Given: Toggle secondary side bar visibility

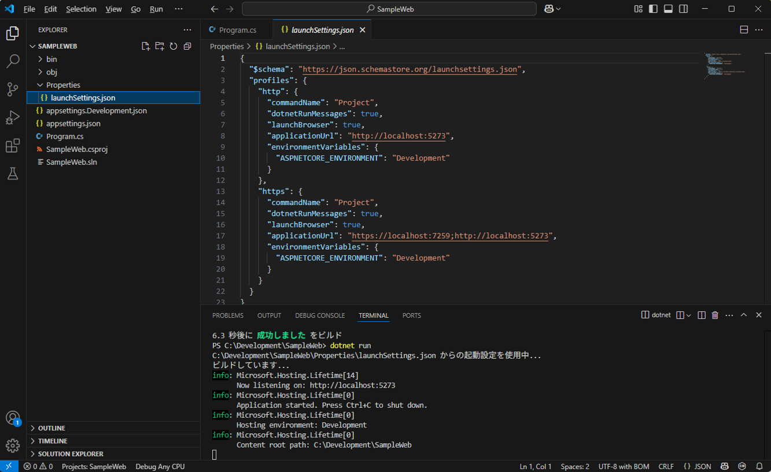Looking at the screenshot, I should tap(683, 9).
